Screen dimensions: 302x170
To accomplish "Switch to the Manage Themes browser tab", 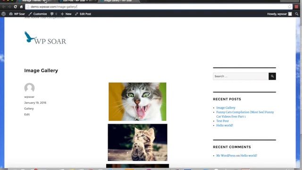I will [37, 1].
